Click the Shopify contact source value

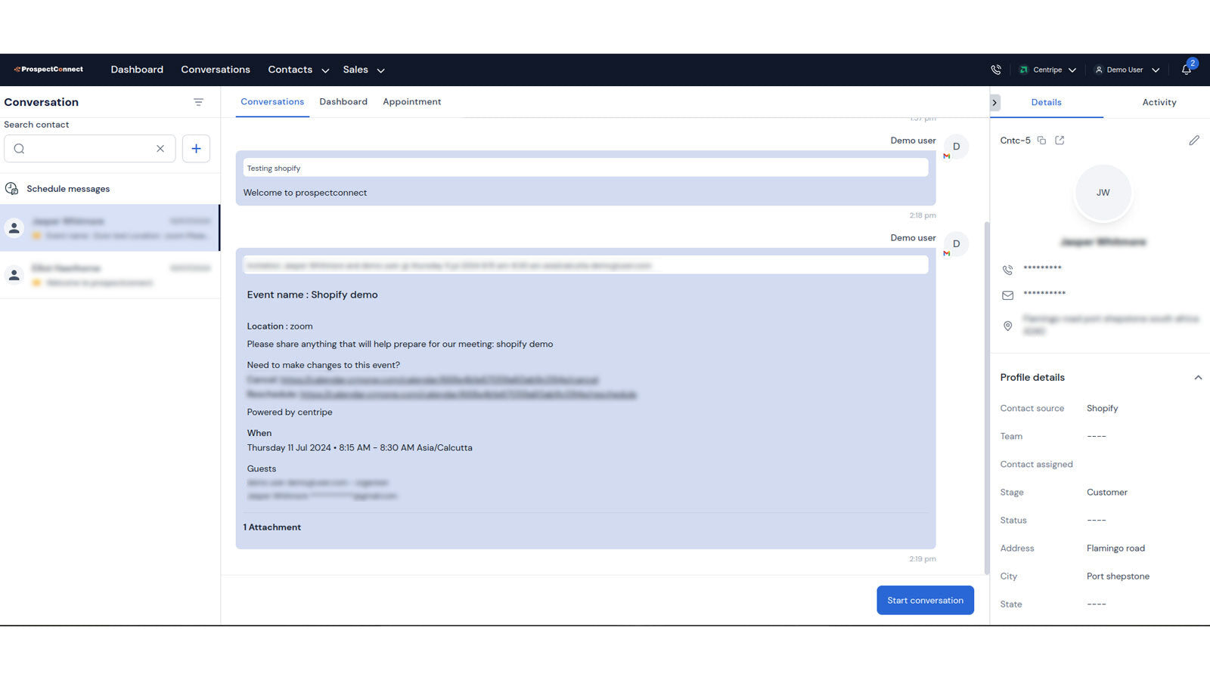click(1103, 409)
